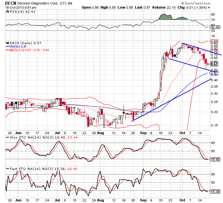This screenshot has height=203, width=223.
Task: Click the MA(50) 0.47 legend entry
Action: pyautogui.click(x=16, y=46)
